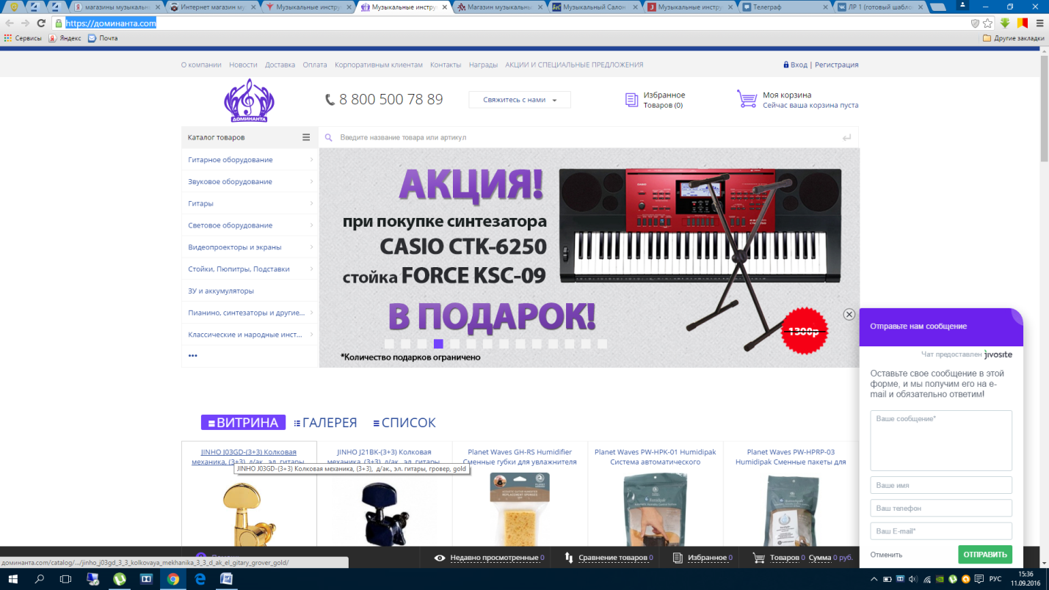Click the Ваш E-mail field
1049x590 pixels.
[941, 531]
